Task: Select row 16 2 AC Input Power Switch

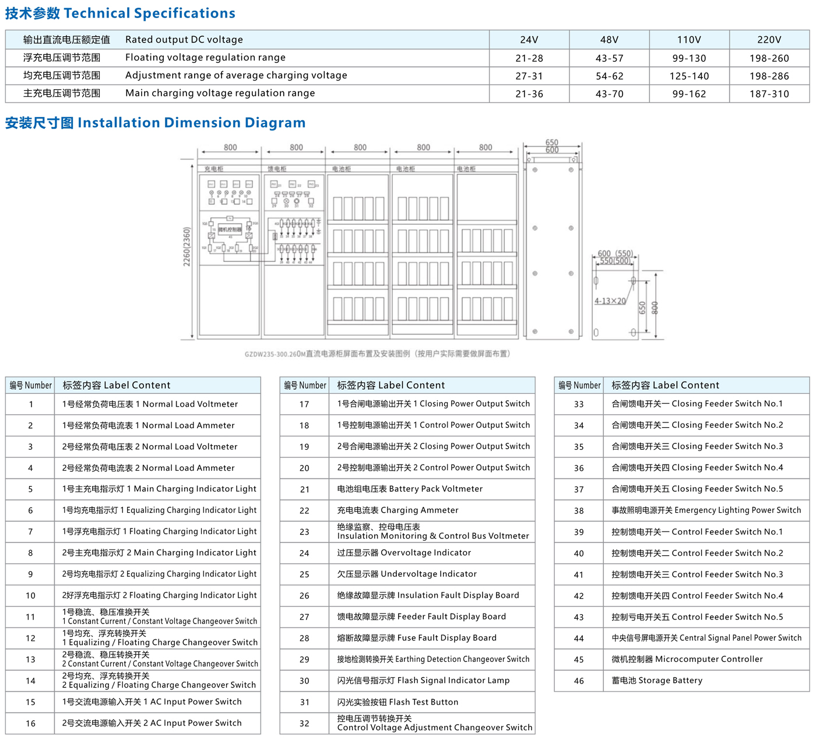Action: coord(133,723)
